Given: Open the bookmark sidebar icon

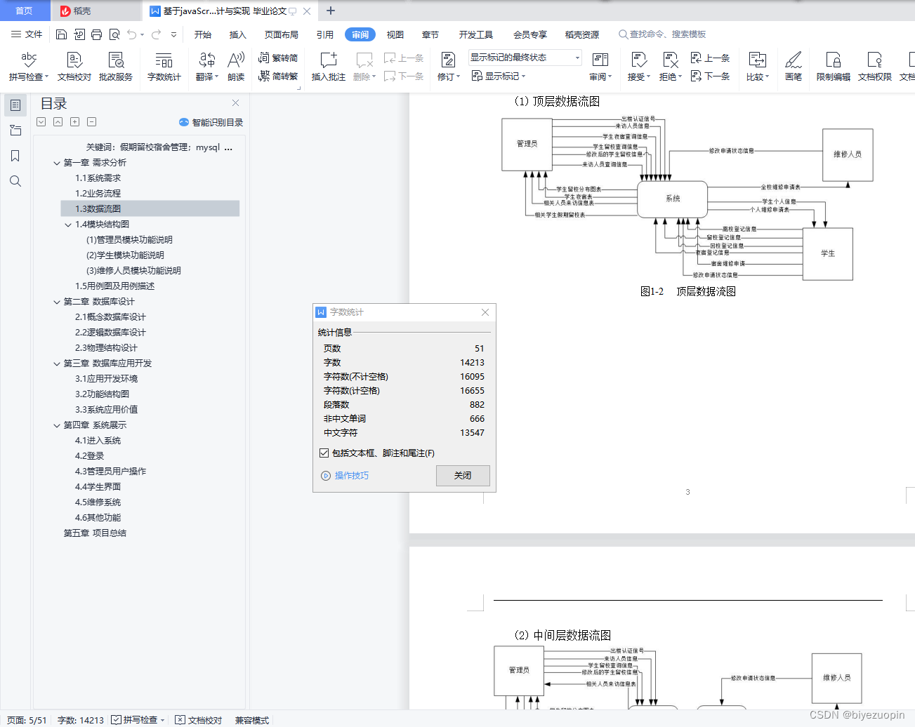Looking at the screenshot, I should pyautogui.click(x=15, y=156).
